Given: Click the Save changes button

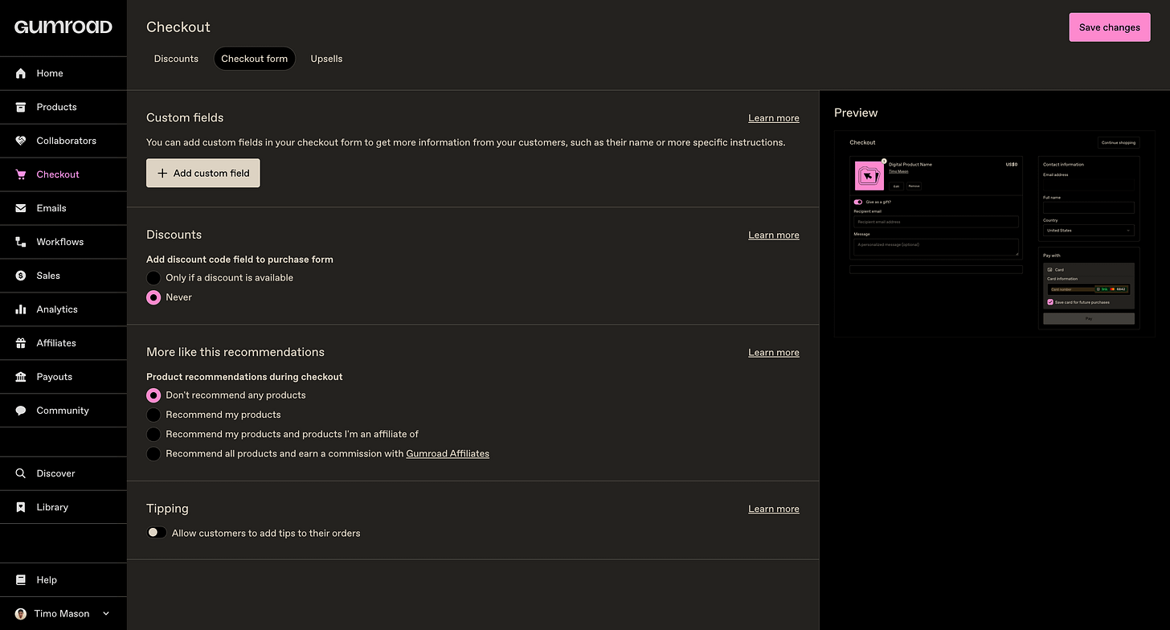Looking at the screenshot, I should 1110,27.
